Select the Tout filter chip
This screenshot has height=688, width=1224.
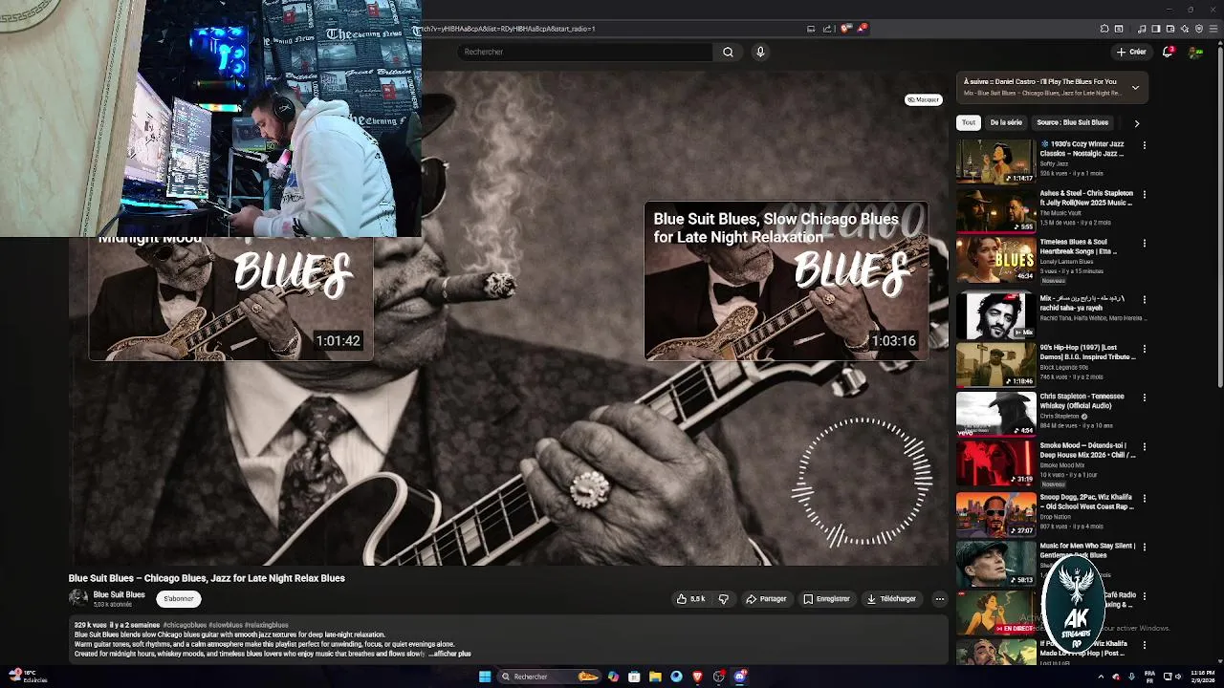tap(969, 122)
